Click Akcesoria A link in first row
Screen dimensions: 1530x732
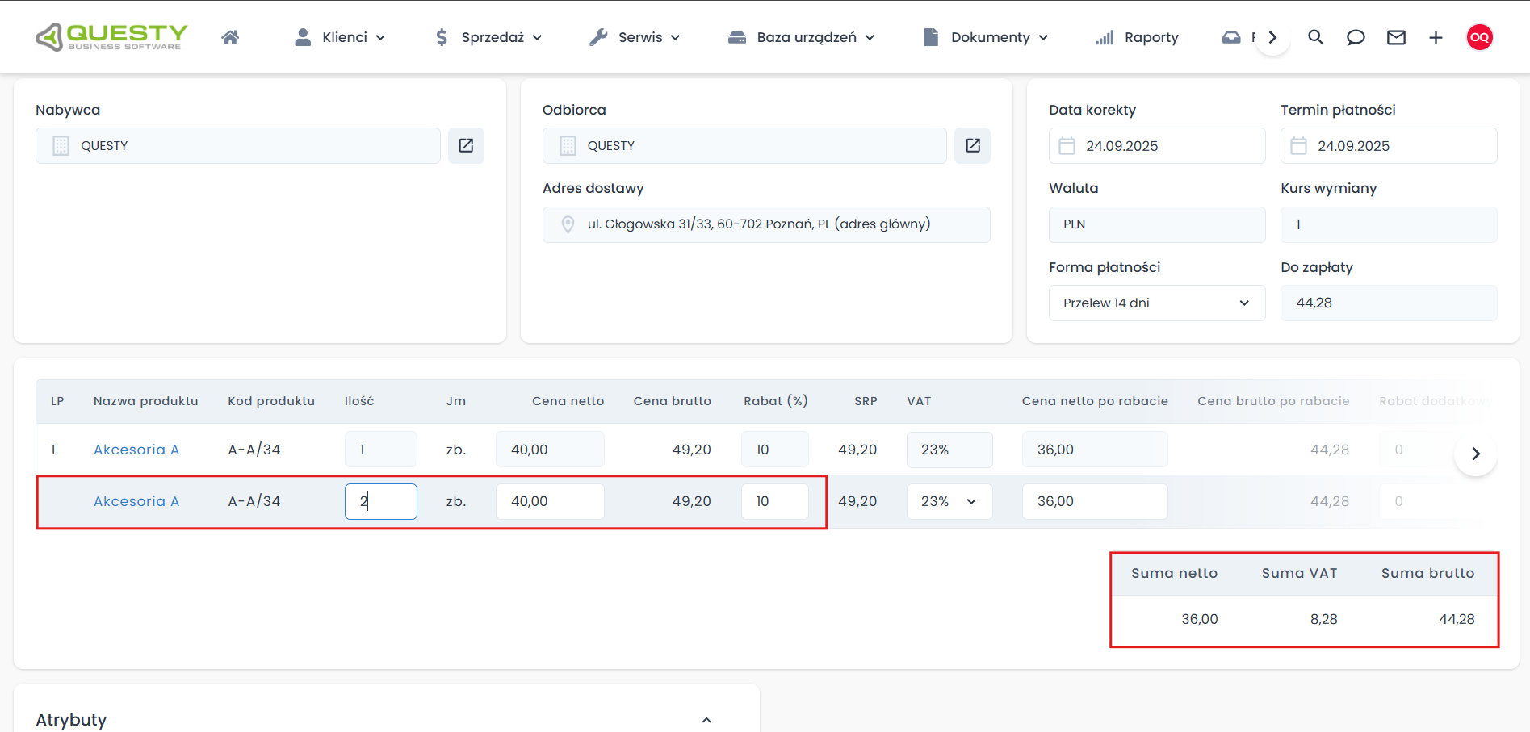click(136, 450)
